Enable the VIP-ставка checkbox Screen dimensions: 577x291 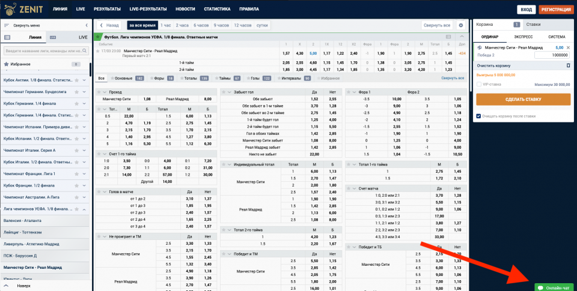coord(479,85)
